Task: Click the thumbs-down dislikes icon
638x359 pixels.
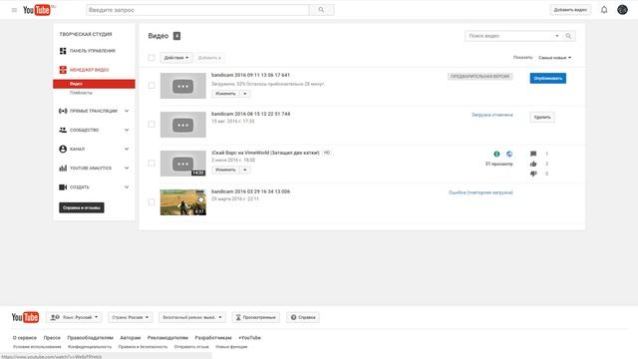Action: [x=533, y=174]
